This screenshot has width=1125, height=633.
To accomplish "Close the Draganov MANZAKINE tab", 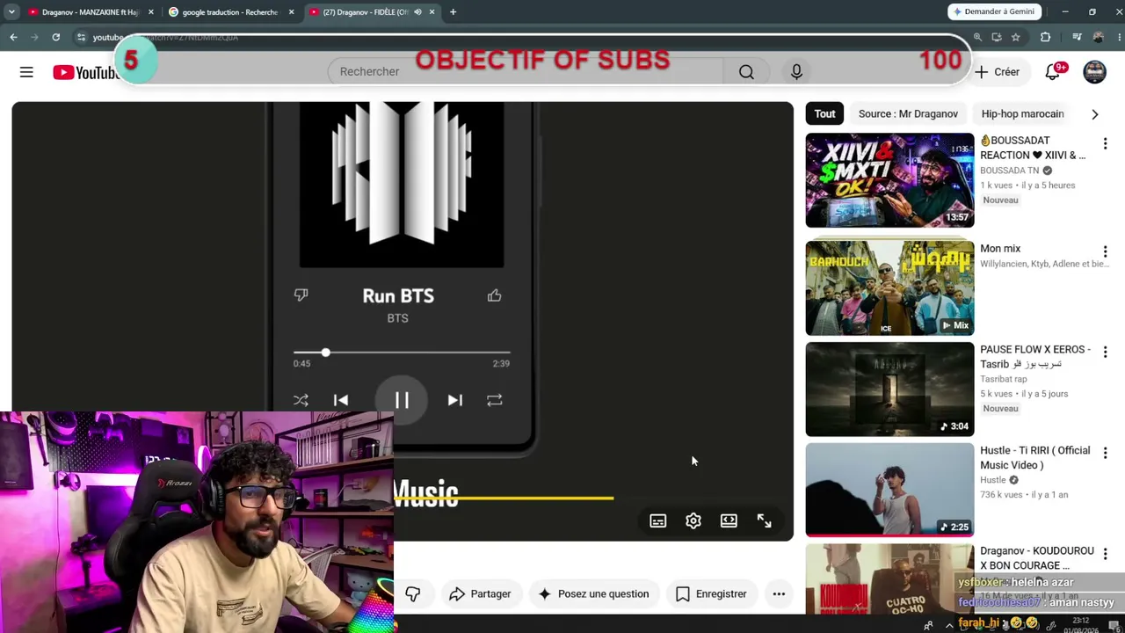I will pyautogui.click(x=151, y=12).
